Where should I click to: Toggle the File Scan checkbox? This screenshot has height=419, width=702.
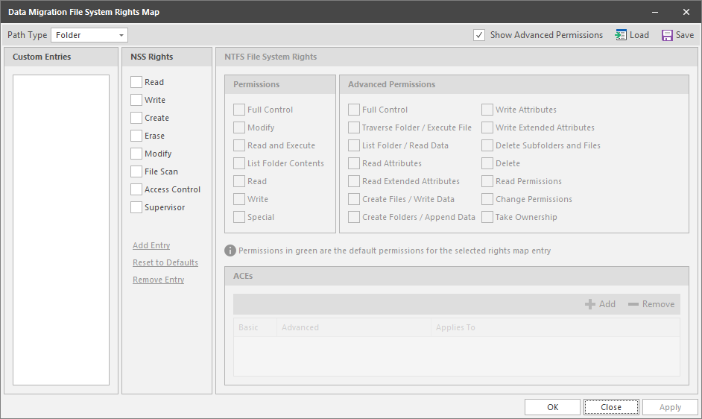tap(136, 171)
